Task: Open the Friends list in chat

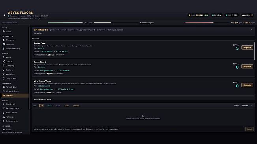Action: click(x=237, y=105)
